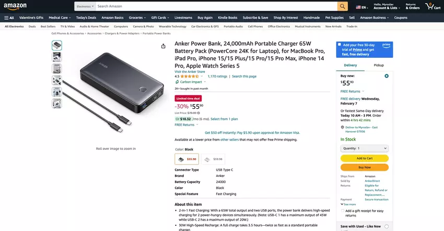The width and height of the screenshot is (444, 231).
Task: Open the All hamburger menu
Action: click(x=9, y=17)
